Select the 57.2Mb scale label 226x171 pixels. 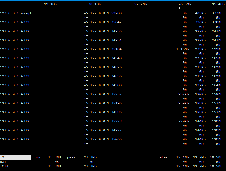coord(141,4)
